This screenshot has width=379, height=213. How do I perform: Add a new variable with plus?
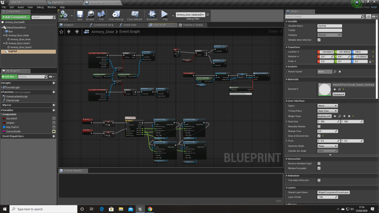coord(54,110)
